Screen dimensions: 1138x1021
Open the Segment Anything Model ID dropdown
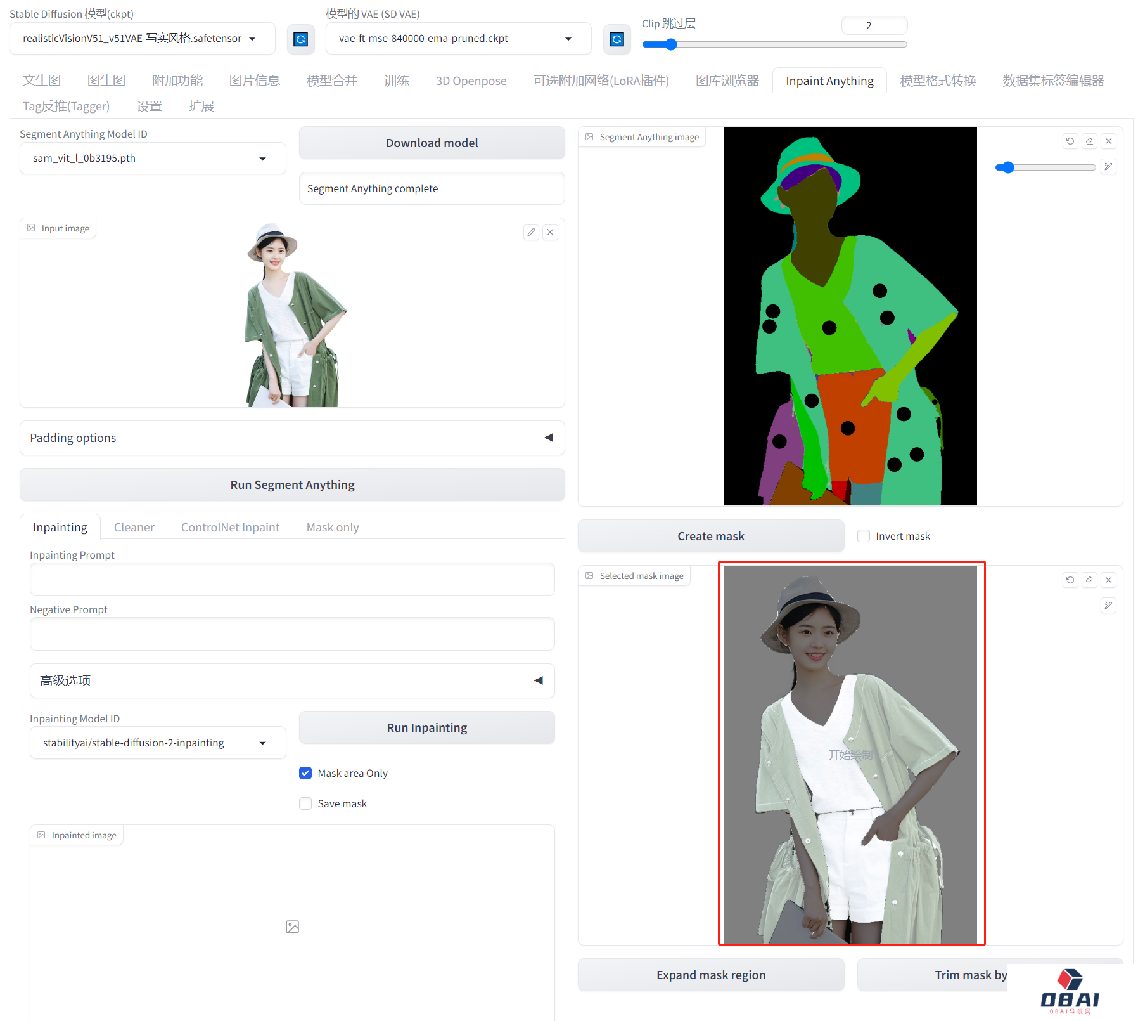(x=153, y=159)
